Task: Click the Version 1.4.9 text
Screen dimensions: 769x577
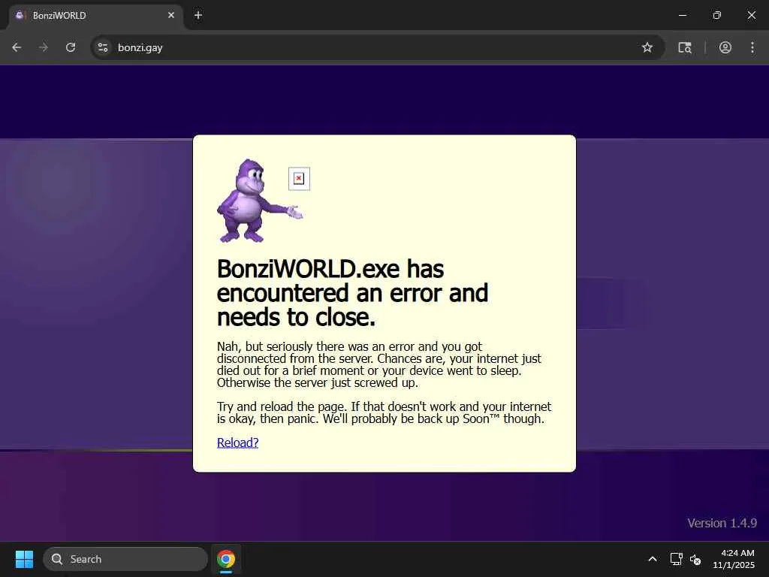Action: point(722,523)
